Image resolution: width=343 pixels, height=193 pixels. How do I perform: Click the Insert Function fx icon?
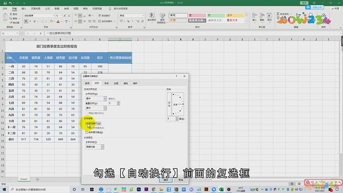(x=41, y=33)
